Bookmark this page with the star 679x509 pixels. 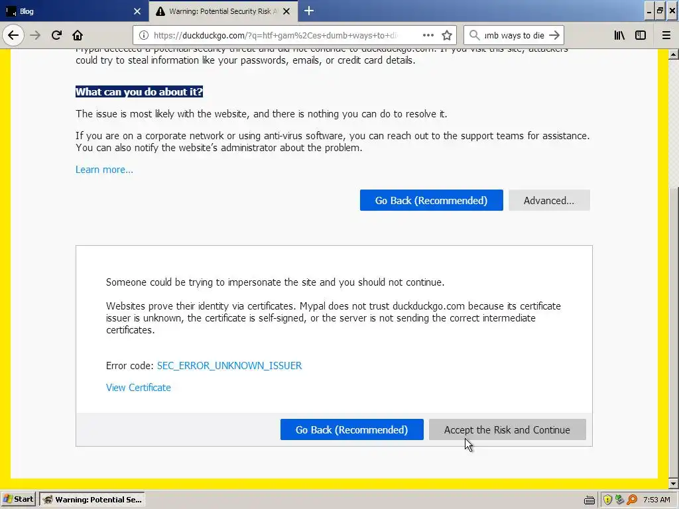tap(447, 35)
